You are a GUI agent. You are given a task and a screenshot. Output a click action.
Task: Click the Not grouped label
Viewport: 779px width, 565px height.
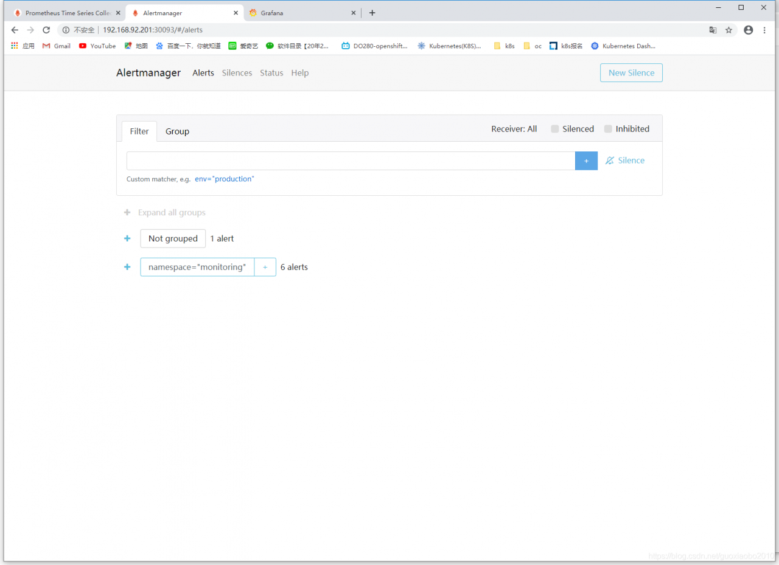click(173, 238)
